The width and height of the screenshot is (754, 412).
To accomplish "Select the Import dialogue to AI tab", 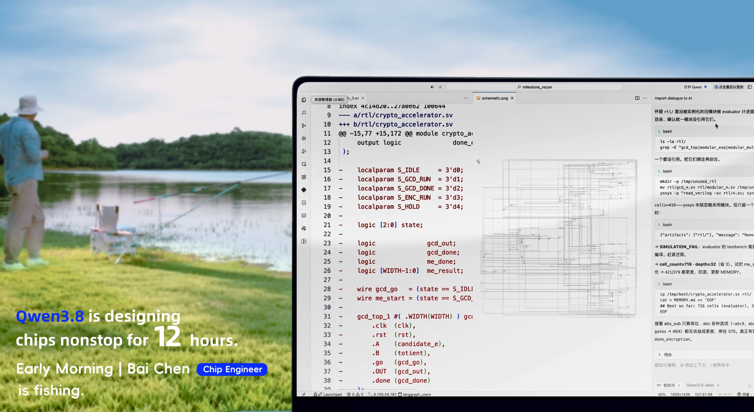I will click(x=673, y=98).
